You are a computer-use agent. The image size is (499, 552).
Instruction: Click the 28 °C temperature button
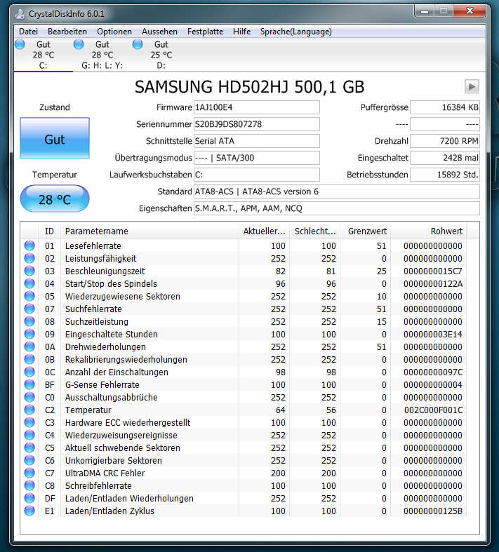[x=55, y=199]
